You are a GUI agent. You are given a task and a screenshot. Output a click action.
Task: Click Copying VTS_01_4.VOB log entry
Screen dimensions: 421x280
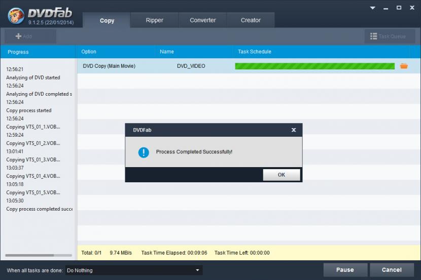click(x=33, y=176)
